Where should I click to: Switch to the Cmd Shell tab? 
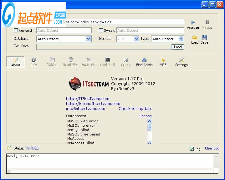click(107, 62)
